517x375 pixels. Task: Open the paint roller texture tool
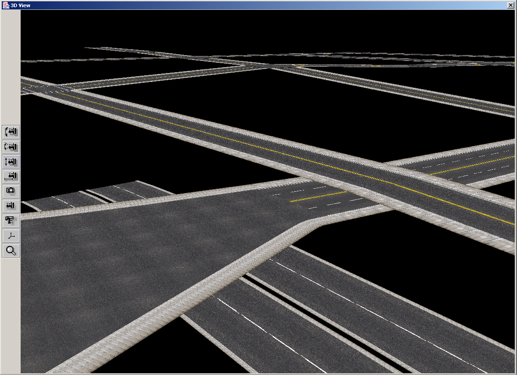click(x=11, y=221)
